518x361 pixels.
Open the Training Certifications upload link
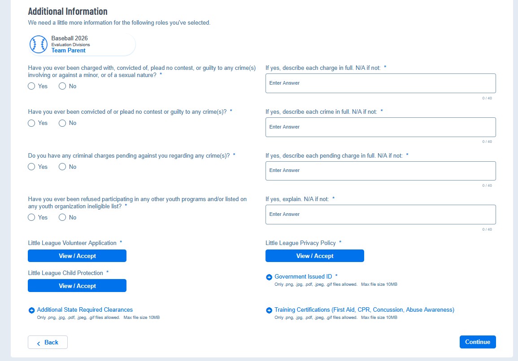[x=364, y=310]
